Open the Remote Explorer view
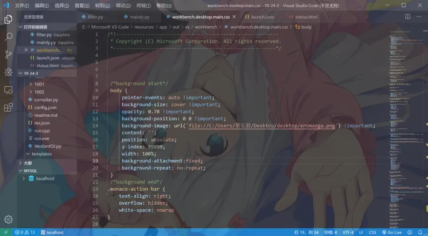 8,90
